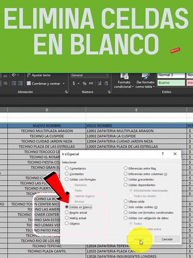Expand the Combinar y centrar dropdown arrow

click(64, 83)
